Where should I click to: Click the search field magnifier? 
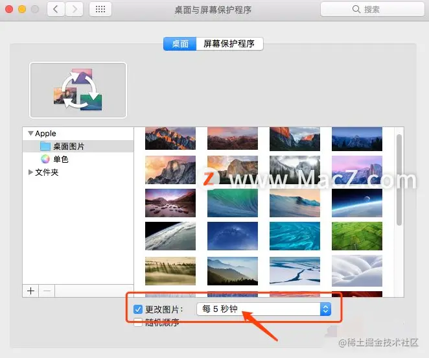point(356,9)
